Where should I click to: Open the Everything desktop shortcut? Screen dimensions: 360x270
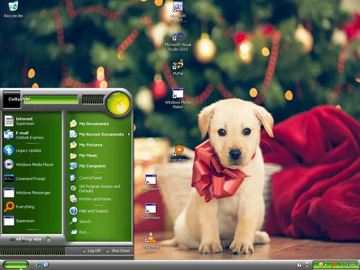(178, 154)
